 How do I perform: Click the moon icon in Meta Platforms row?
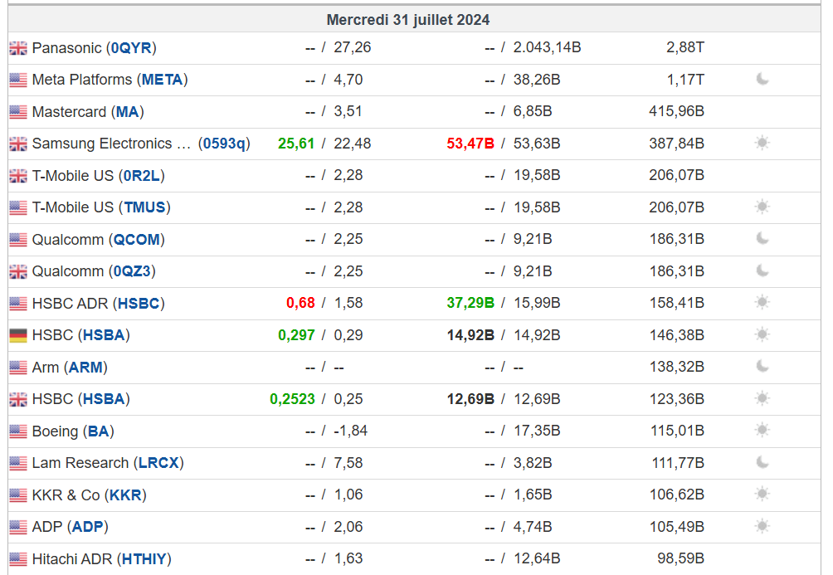762,80
